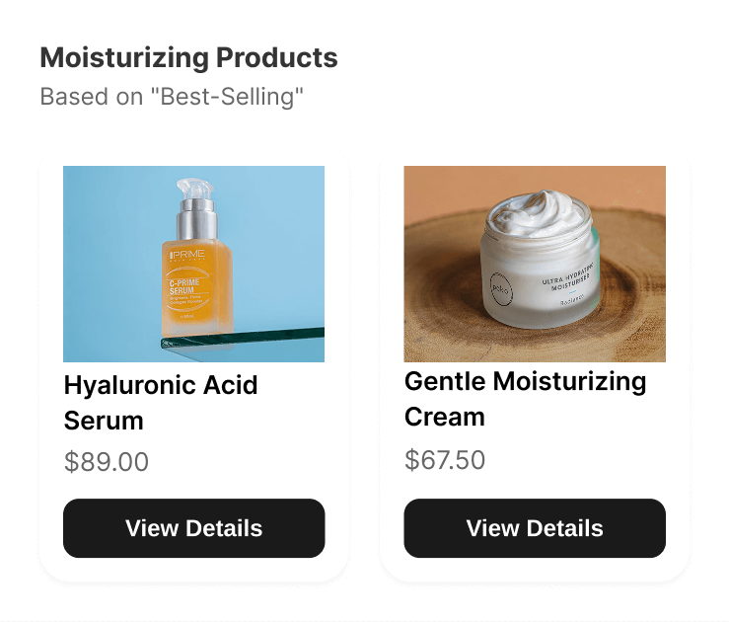
Task: Click the pump dispenser on the serum bottle
Action: [x=193, y=192]
